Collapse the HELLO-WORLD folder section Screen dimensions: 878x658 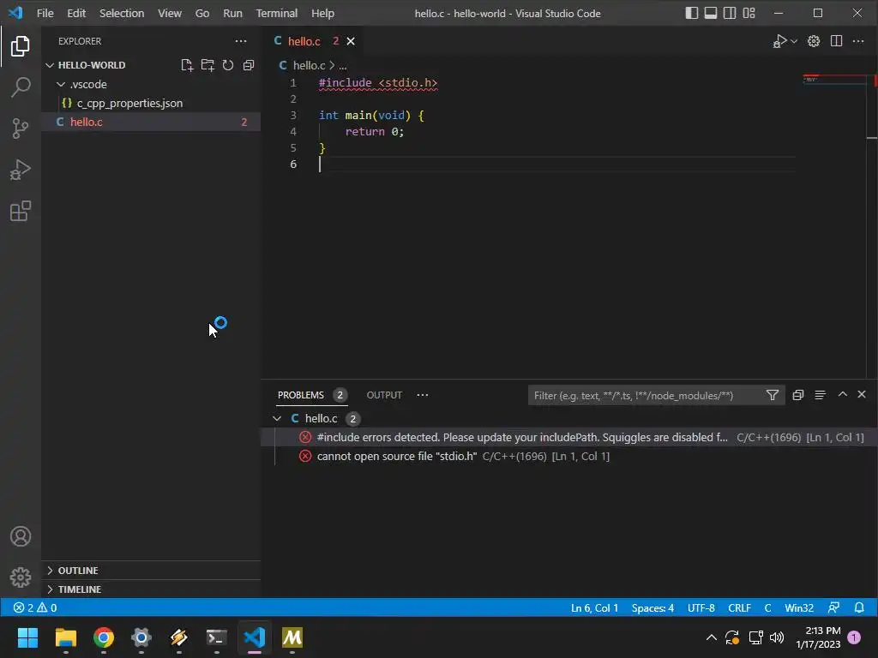(x=50, y=65)
